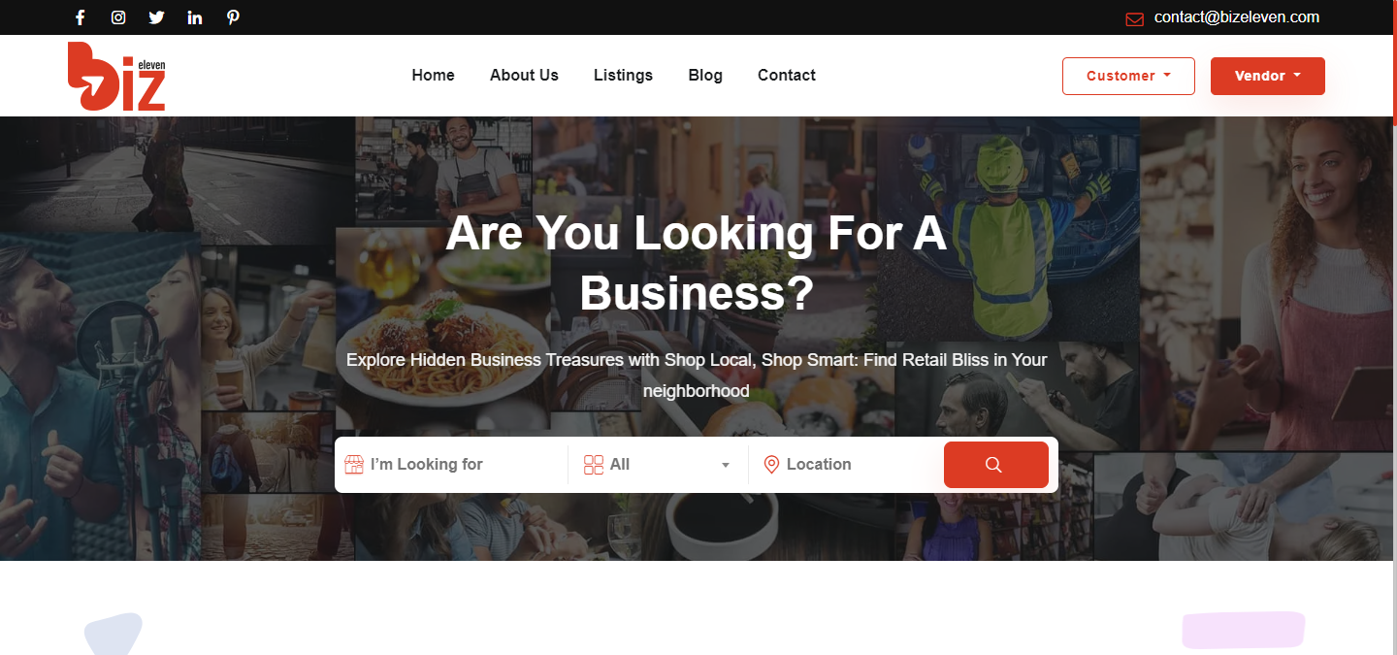The image size is (1397, 655).
Task: Click the red envelope email icon
Action: click(1134, 19)
